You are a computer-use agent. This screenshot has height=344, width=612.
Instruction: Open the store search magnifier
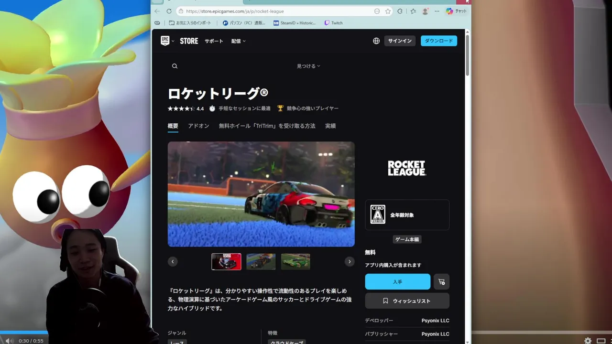click(175, 66)
